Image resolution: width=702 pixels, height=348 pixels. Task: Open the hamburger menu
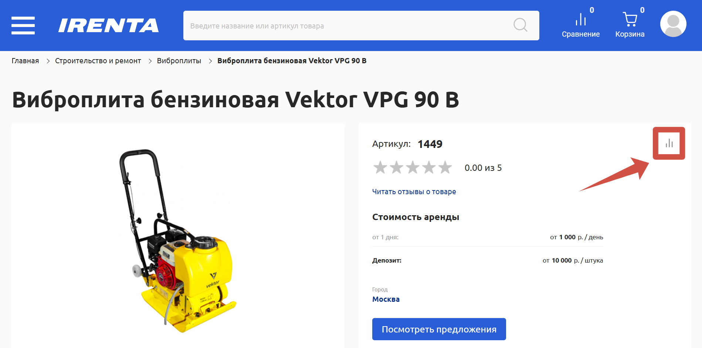point(23,26)
